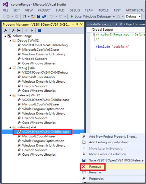The image size is (146, 184).
Task: Click the Redo toolbar icon
Action: (60, 16)
